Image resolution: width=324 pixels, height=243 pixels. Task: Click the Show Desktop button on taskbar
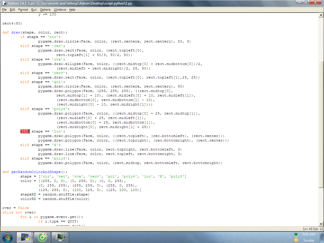322,237
